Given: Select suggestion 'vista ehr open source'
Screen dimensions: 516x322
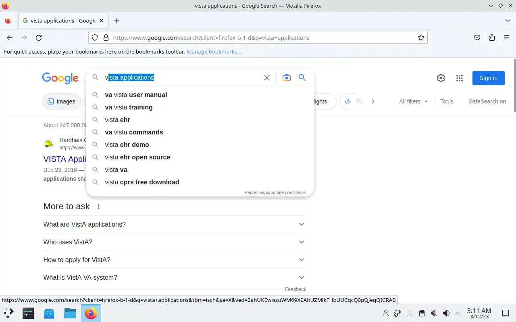Looking at the screenshot, I should (200, 157).
